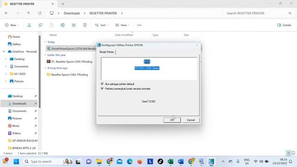Sort by Type column header
297x167 pixels.
pos(155,35)
